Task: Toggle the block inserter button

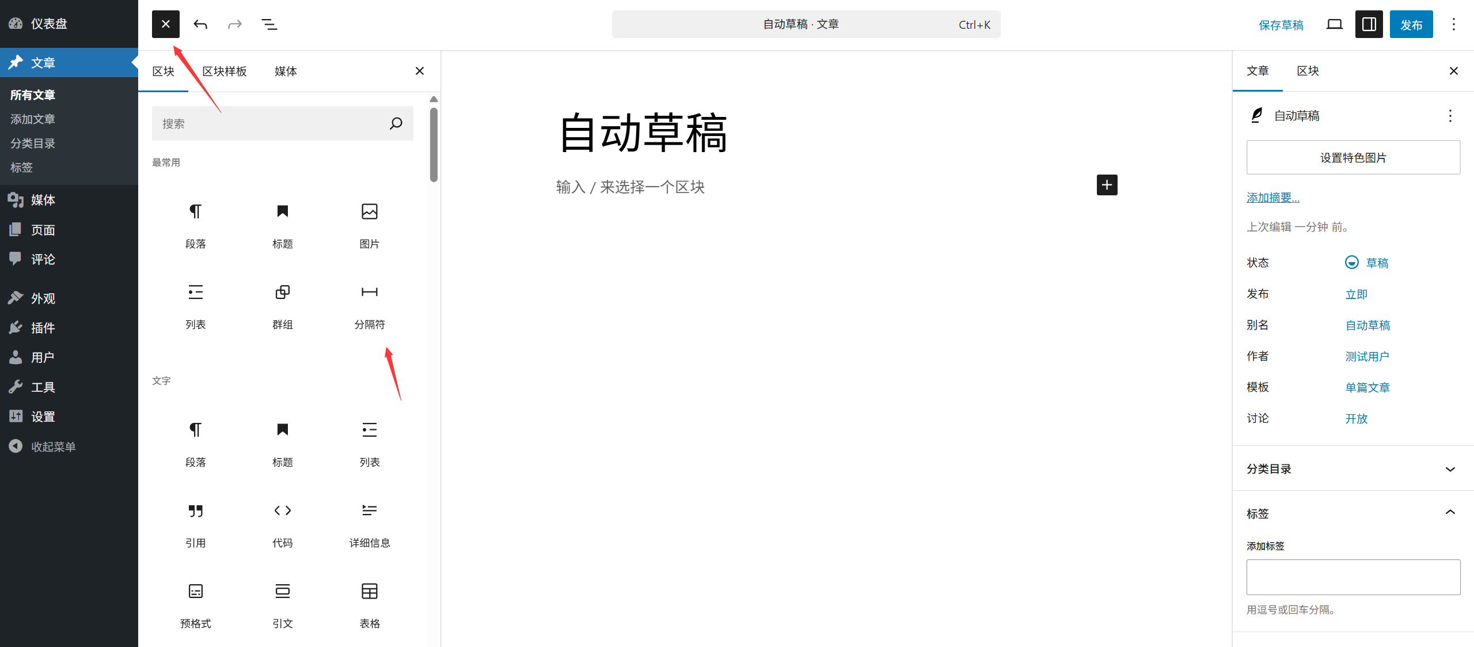Action: 166,24
